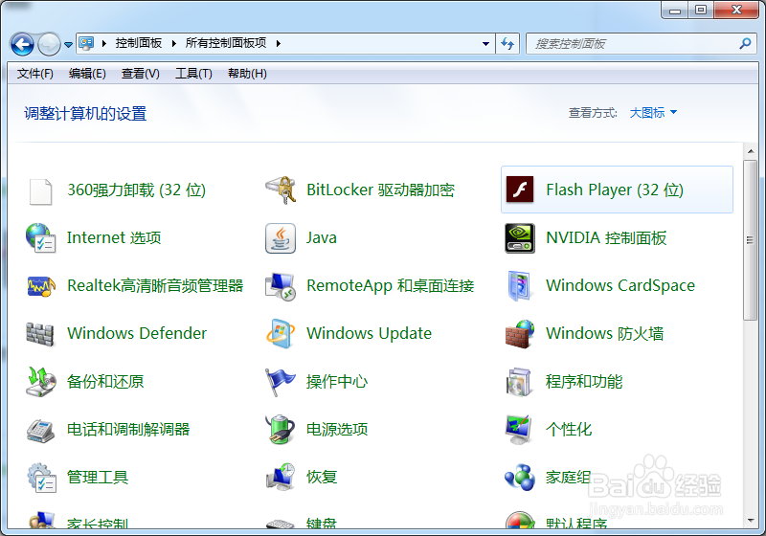Viewport: 766px width, 536px height.
Task: Open the 电源选项 battery icon
Action: [281, 430]
